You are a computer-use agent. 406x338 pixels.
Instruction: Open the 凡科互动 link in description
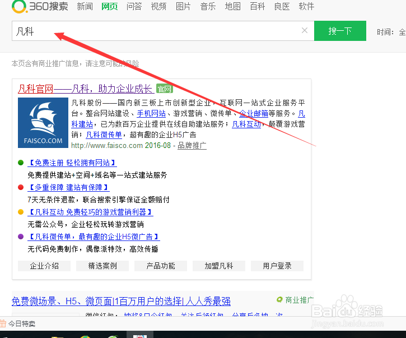coord(246,124)
